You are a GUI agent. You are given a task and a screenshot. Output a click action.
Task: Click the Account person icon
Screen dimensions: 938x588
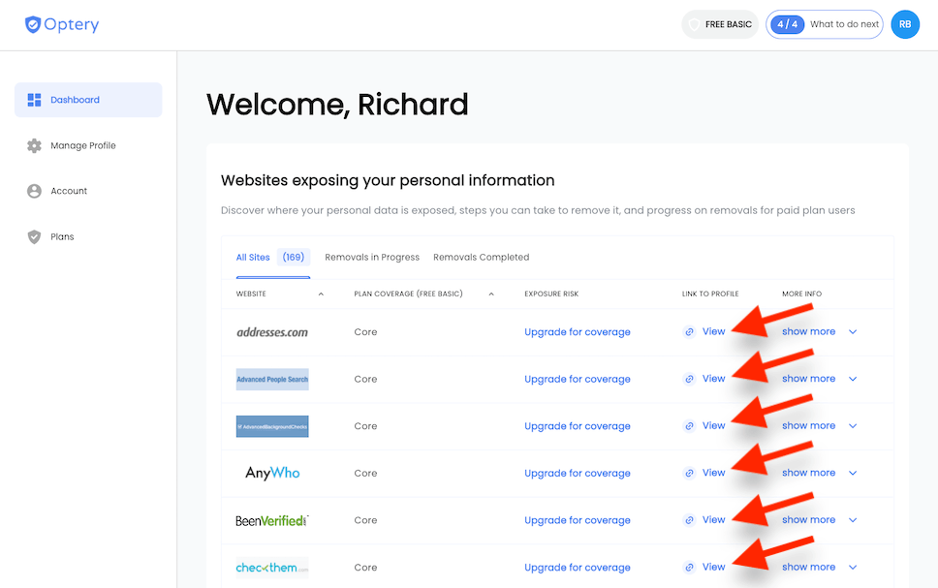pyautogui.click(x=34, y=191)
